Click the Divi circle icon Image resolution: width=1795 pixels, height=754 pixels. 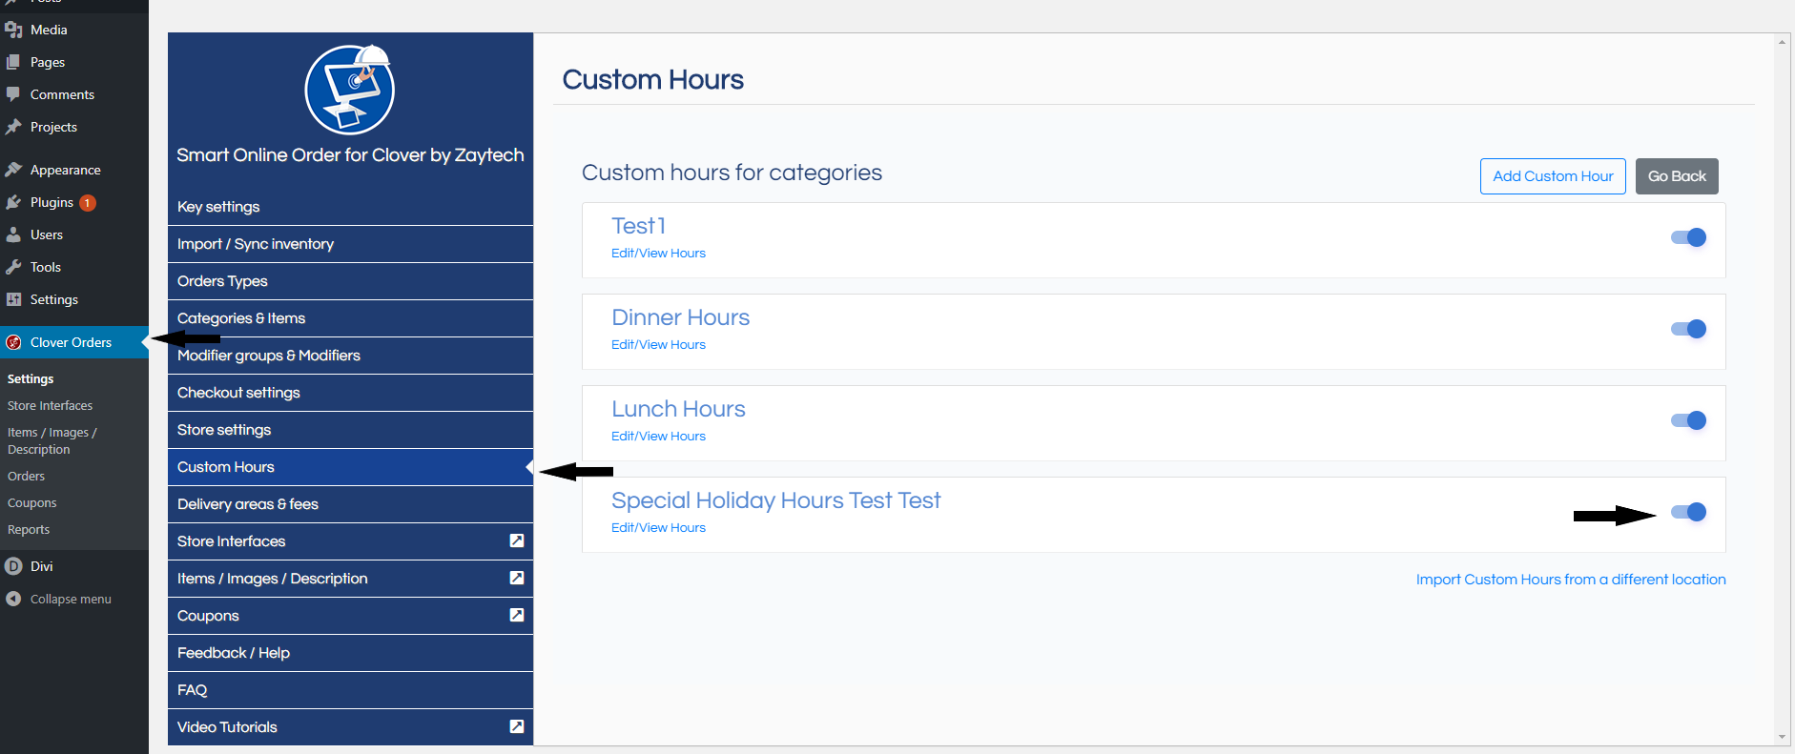(13, 566)
